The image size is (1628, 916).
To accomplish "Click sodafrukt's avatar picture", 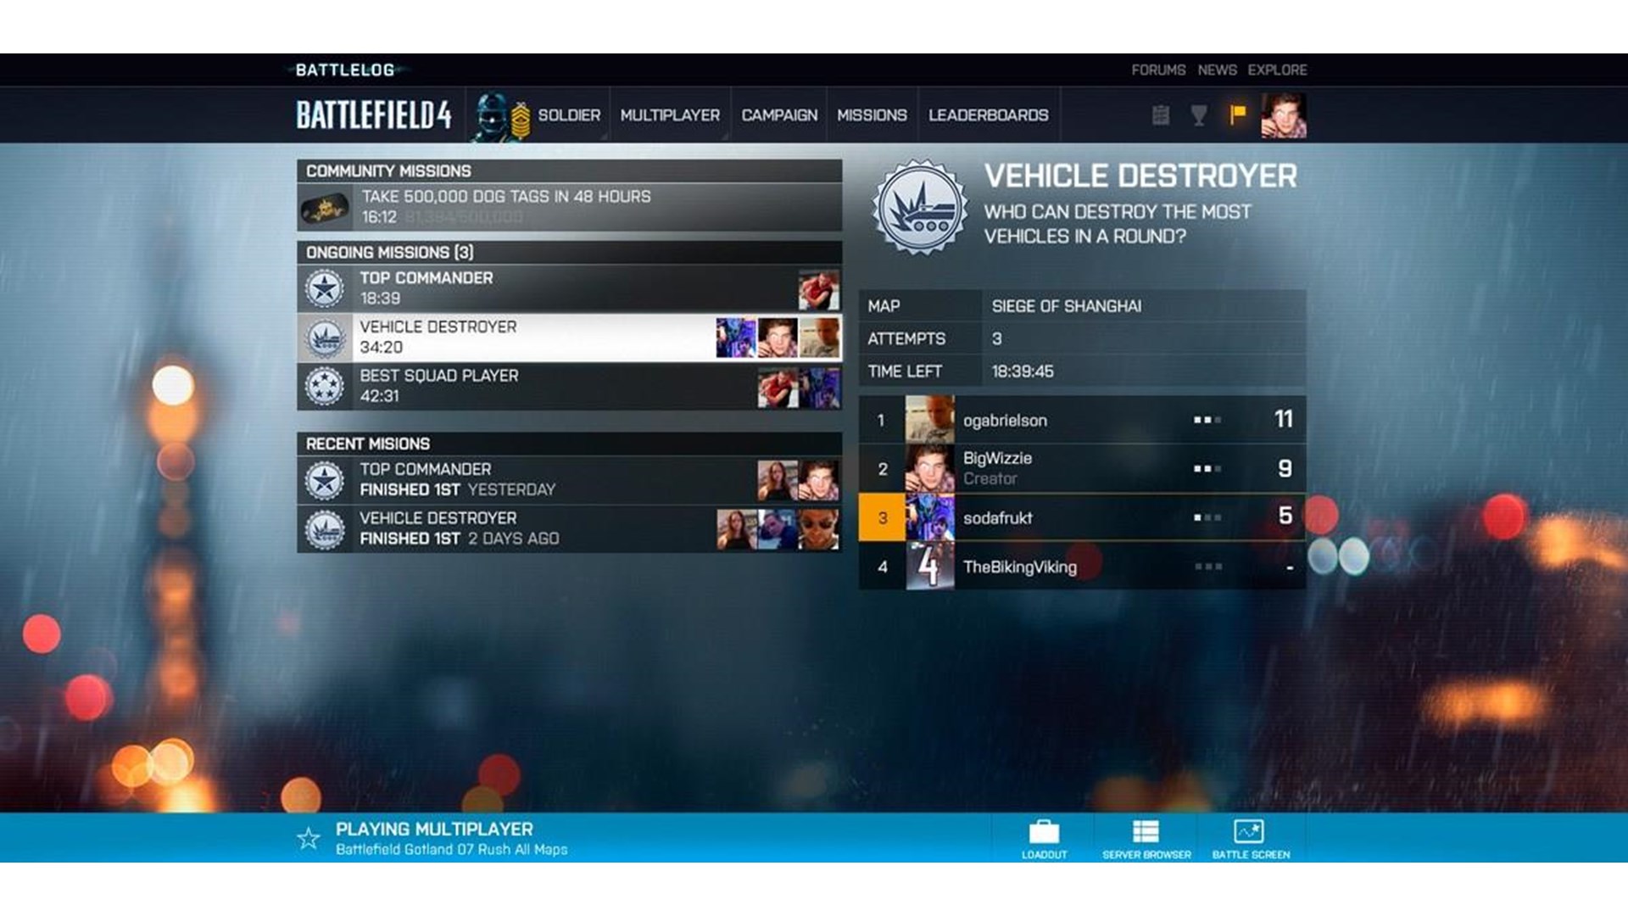I will point(929,517).
